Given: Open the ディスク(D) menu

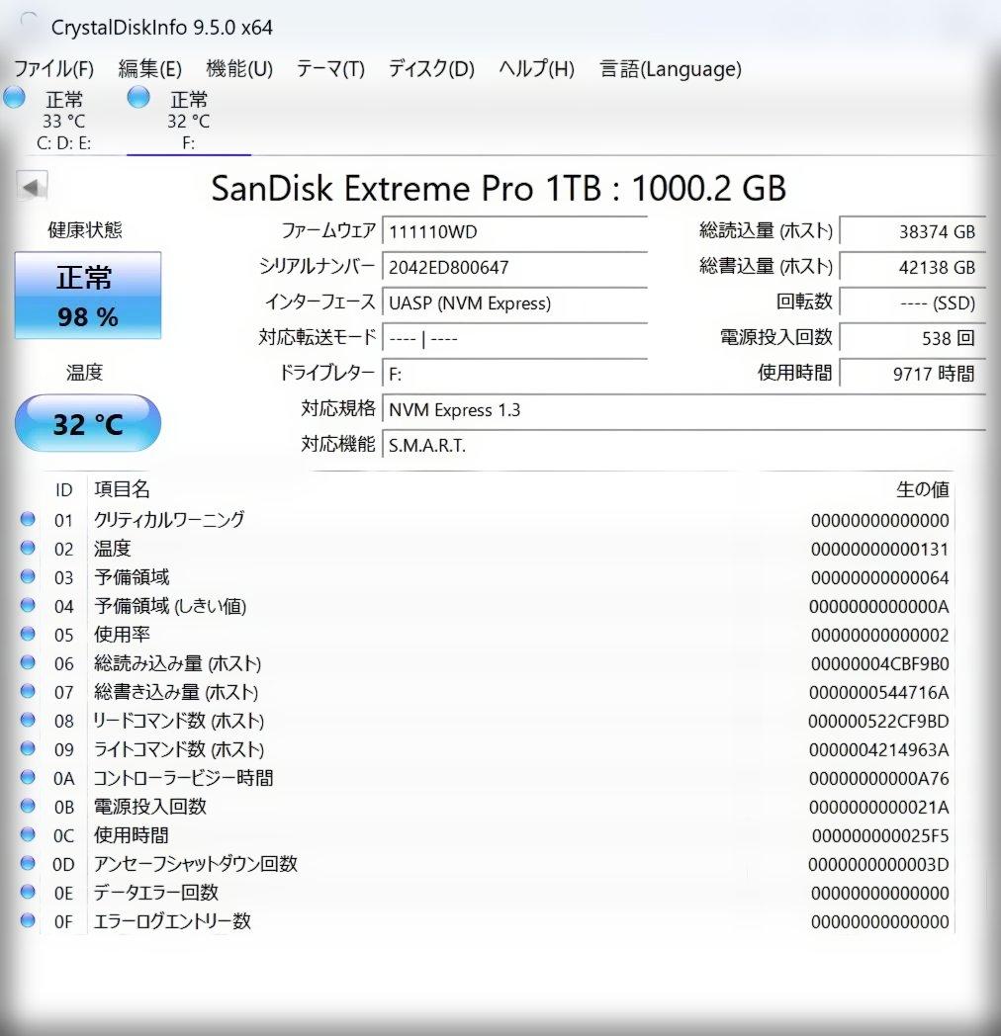Looking at the screenshot, I should [x=430, y=69].
